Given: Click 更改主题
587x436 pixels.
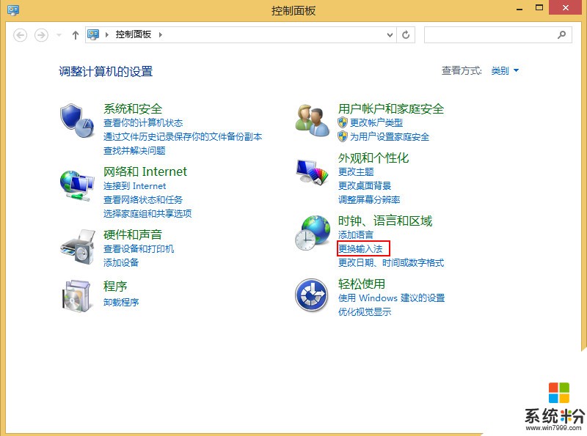Looking at the screenshot, I should pos(356,171).
